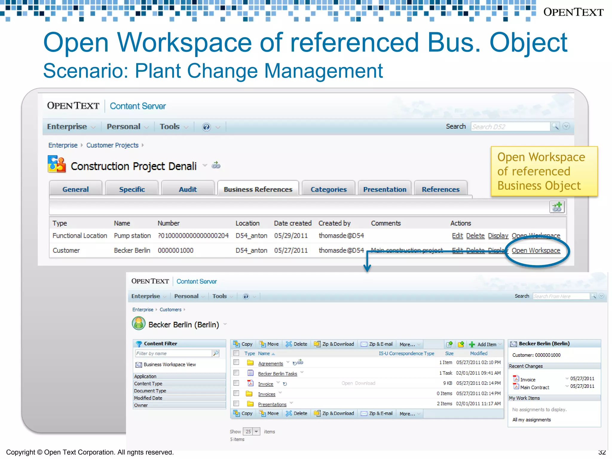
Task: Click the Main Contract PDF icon in Recent Changes
Action: tap(516, 386)
